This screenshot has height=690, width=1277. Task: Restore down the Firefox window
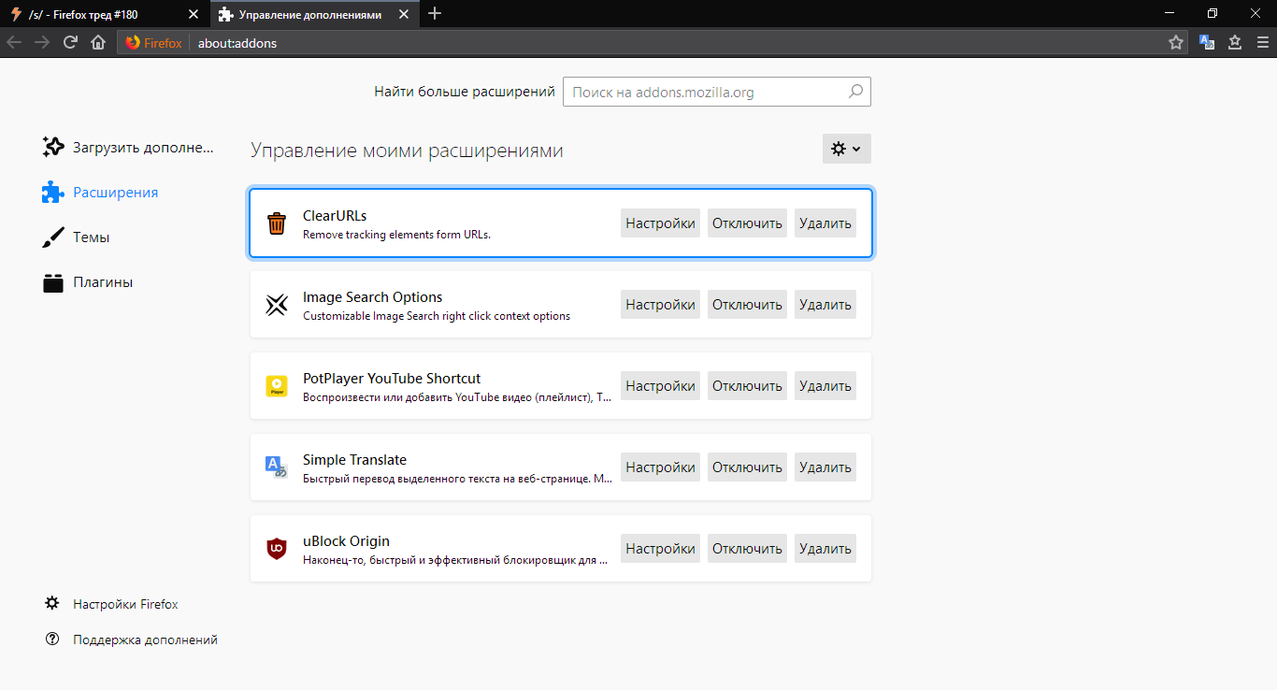point(1212,13)
